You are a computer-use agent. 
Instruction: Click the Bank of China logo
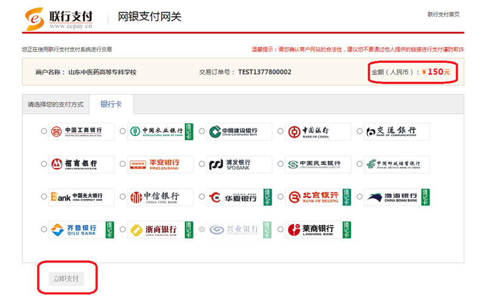click(x=318, y=132)
